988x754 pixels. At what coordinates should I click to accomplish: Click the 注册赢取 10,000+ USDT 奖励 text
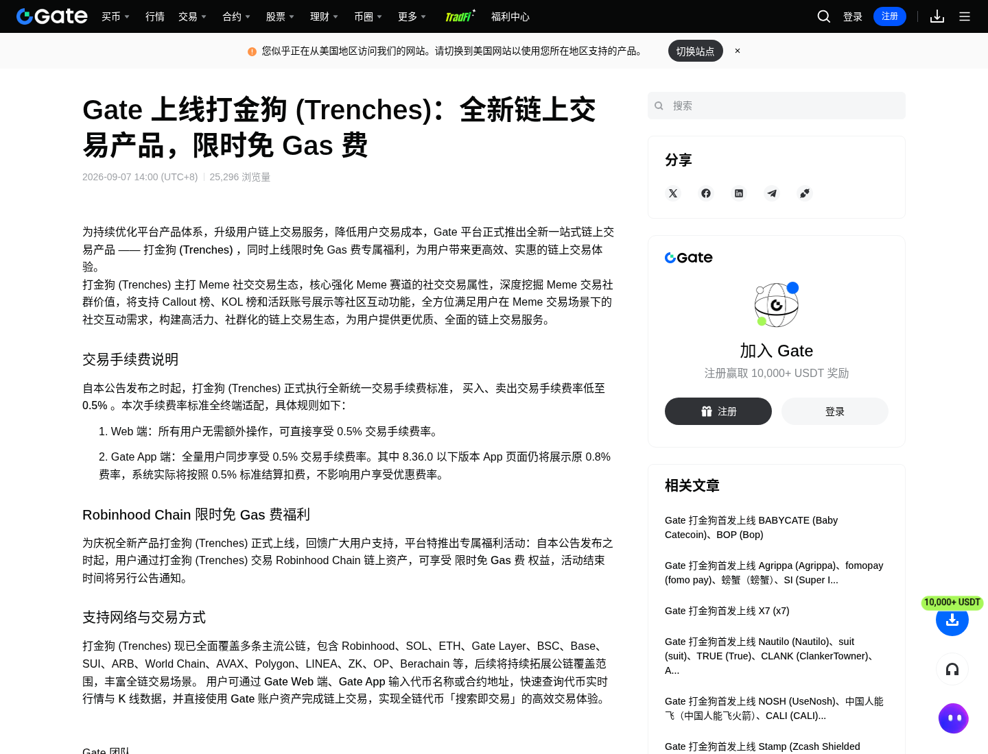coord(777,374)
